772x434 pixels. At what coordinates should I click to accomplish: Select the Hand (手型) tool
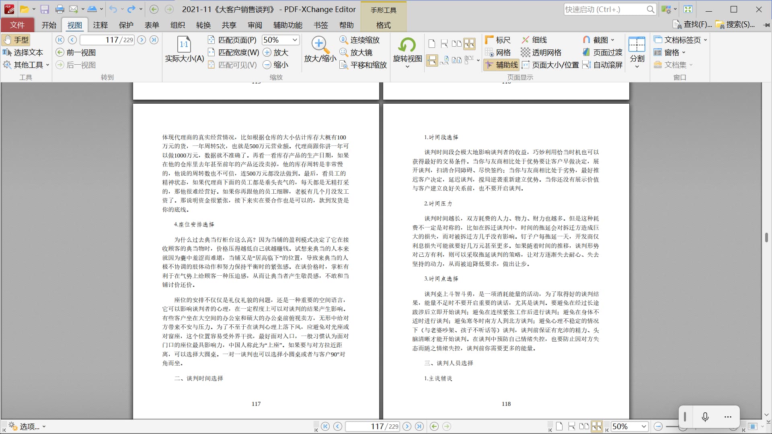[16, 40]
